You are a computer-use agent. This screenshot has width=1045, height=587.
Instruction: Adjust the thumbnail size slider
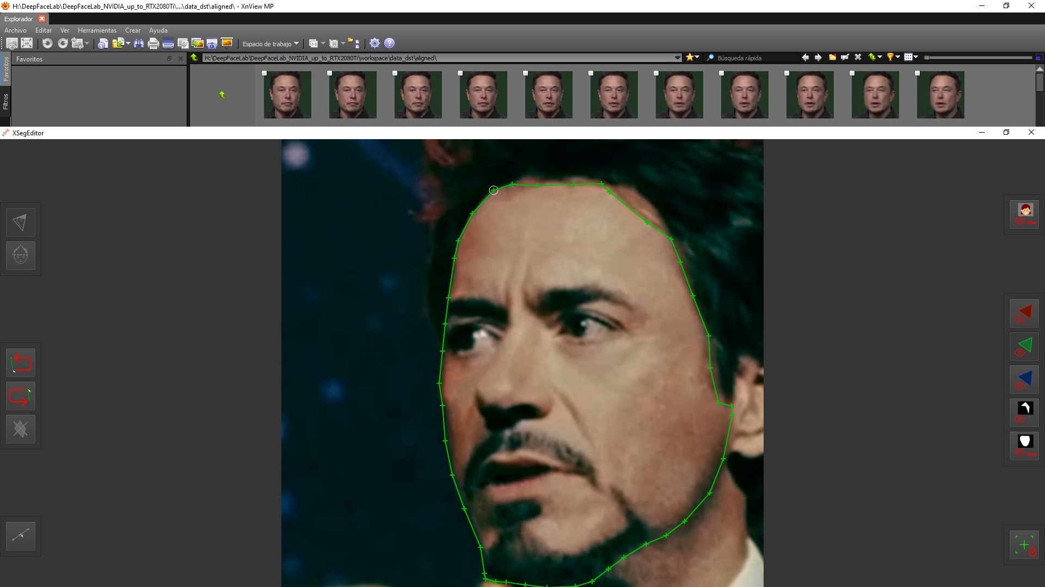tap(978, 58)
